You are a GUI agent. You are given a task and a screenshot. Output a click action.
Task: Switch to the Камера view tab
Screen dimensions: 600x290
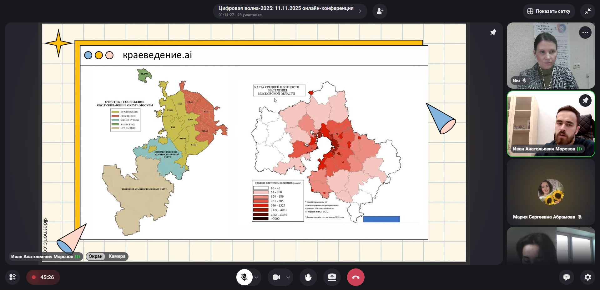(x=117, y=256)
